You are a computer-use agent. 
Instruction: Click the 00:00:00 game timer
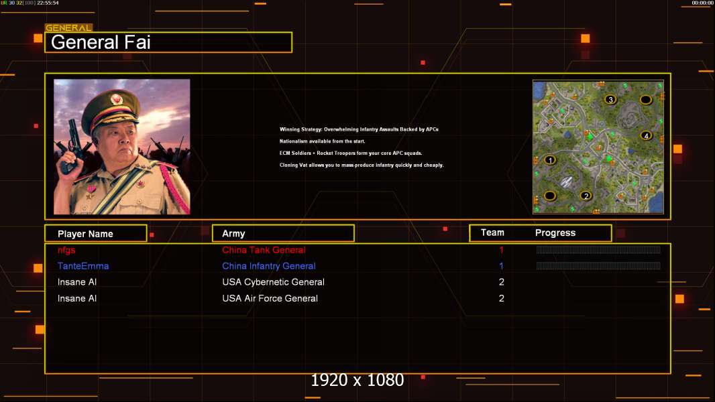(x=702, y=3)
